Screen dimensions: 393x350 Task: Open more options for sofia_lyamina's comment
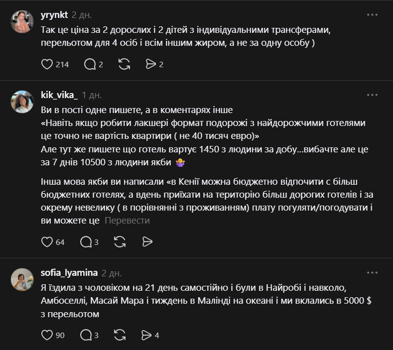pyautogui.click(x=372, y=273)
